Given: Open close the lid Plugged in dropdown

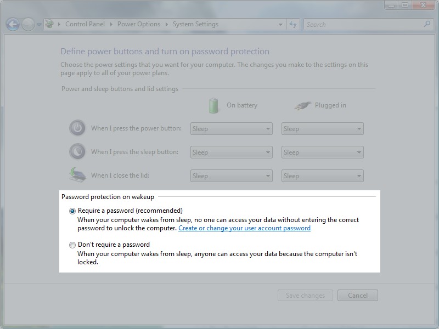Looking at the screenshot, I should point(323,175).
